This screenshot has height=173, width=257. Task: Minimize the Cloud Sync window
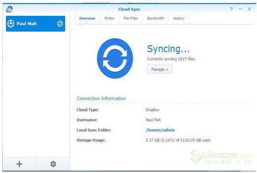click(x=240, y=9)
